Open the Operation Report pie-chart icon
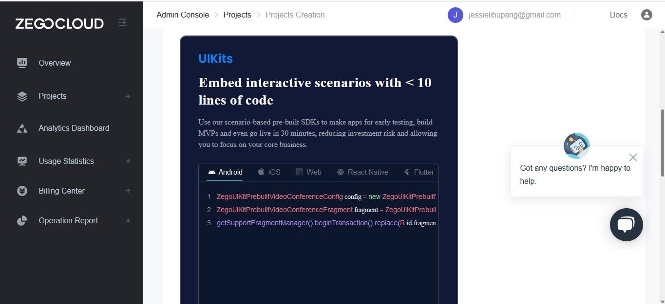Viewport: 665px width, 304px height. click(22, 220)
